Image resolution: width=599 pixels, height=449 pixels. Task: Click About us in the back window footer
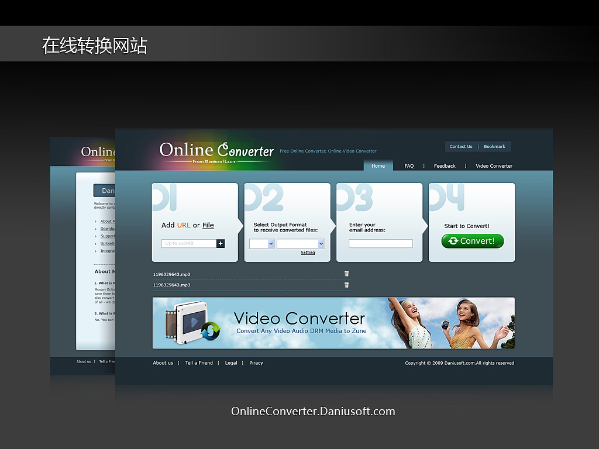84,361
